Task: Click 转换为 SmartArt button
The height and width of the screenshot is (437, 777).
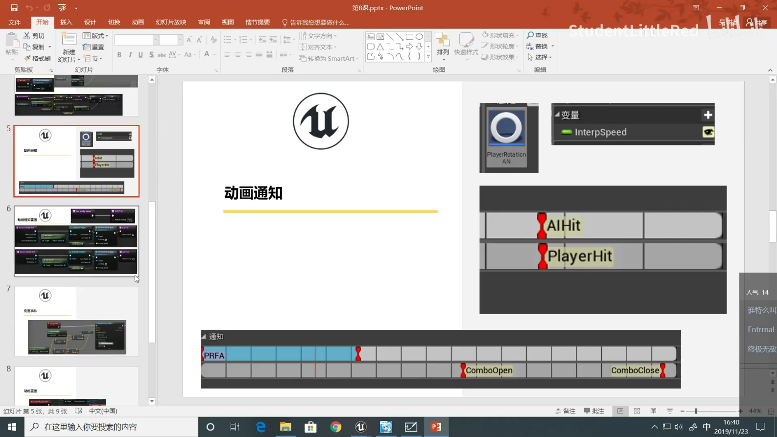Action: pos(329,58)
